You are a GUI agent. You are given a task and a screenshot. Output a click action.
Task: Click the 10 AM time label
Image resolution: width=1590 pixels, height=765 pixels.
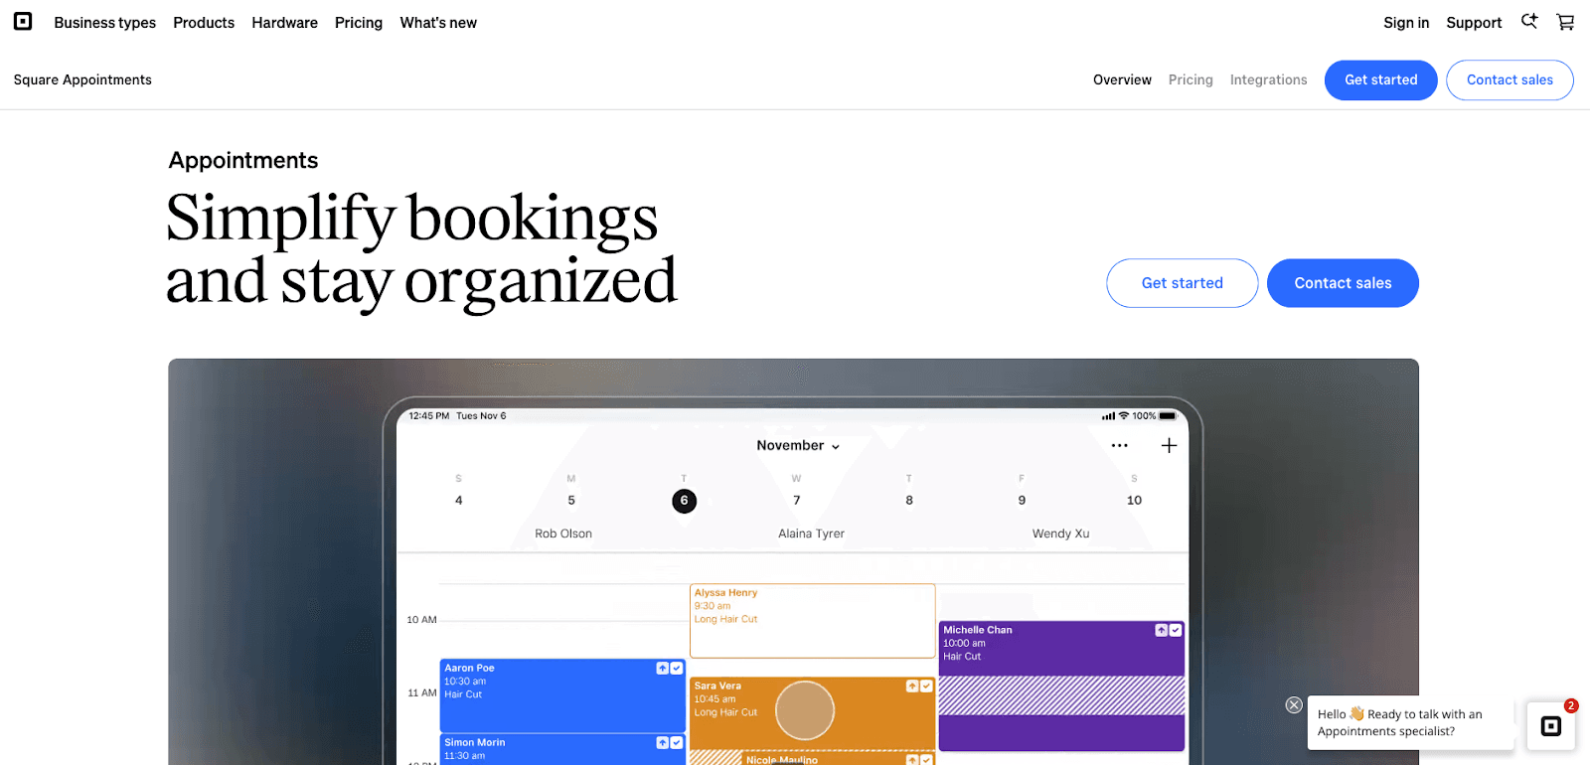421,620
